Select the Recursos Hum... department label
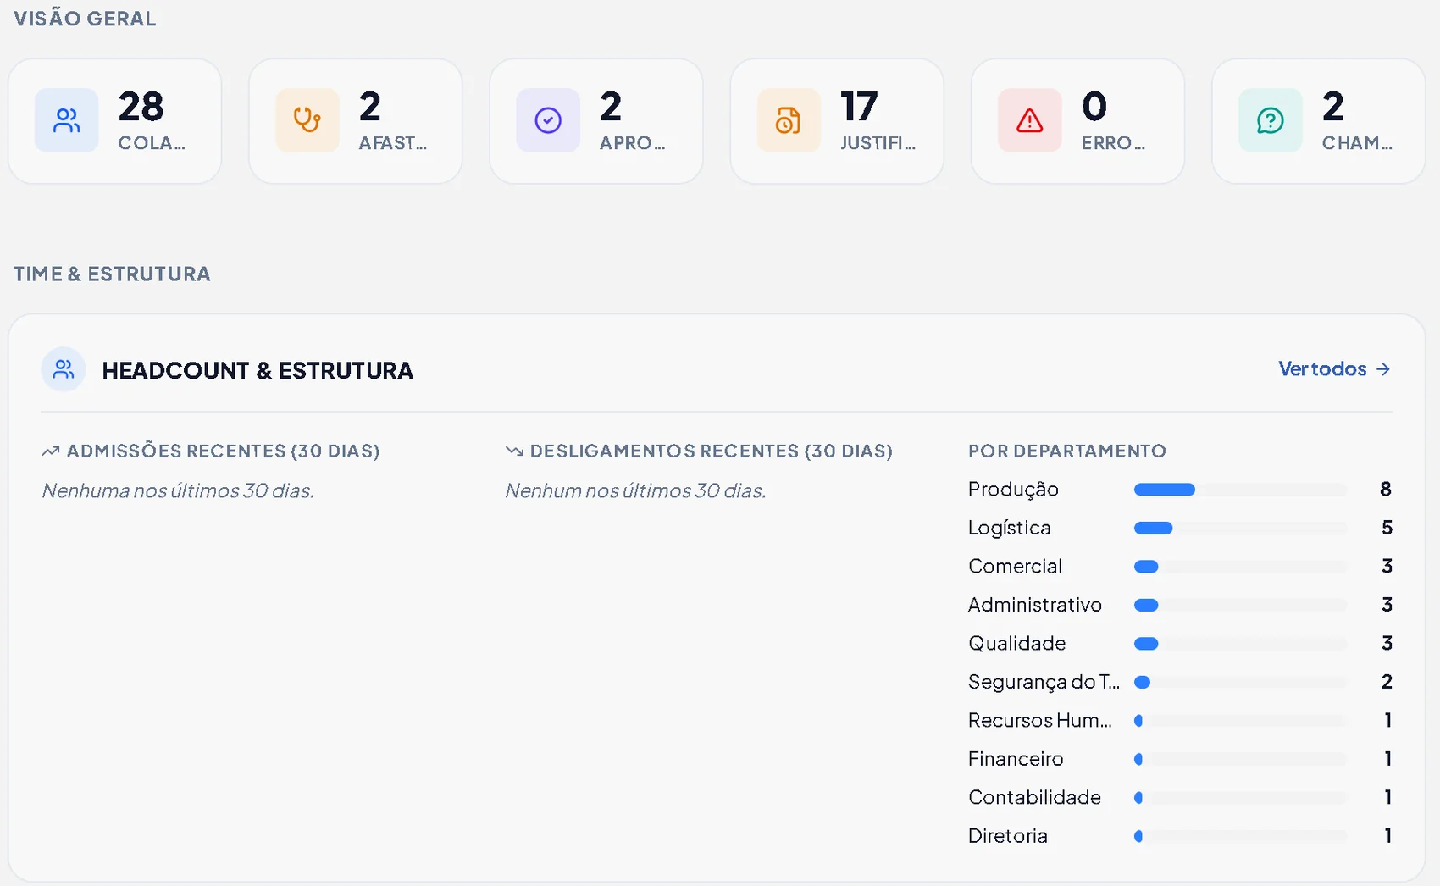This screenshot has height=886, width=1440. pos(1040,721)
